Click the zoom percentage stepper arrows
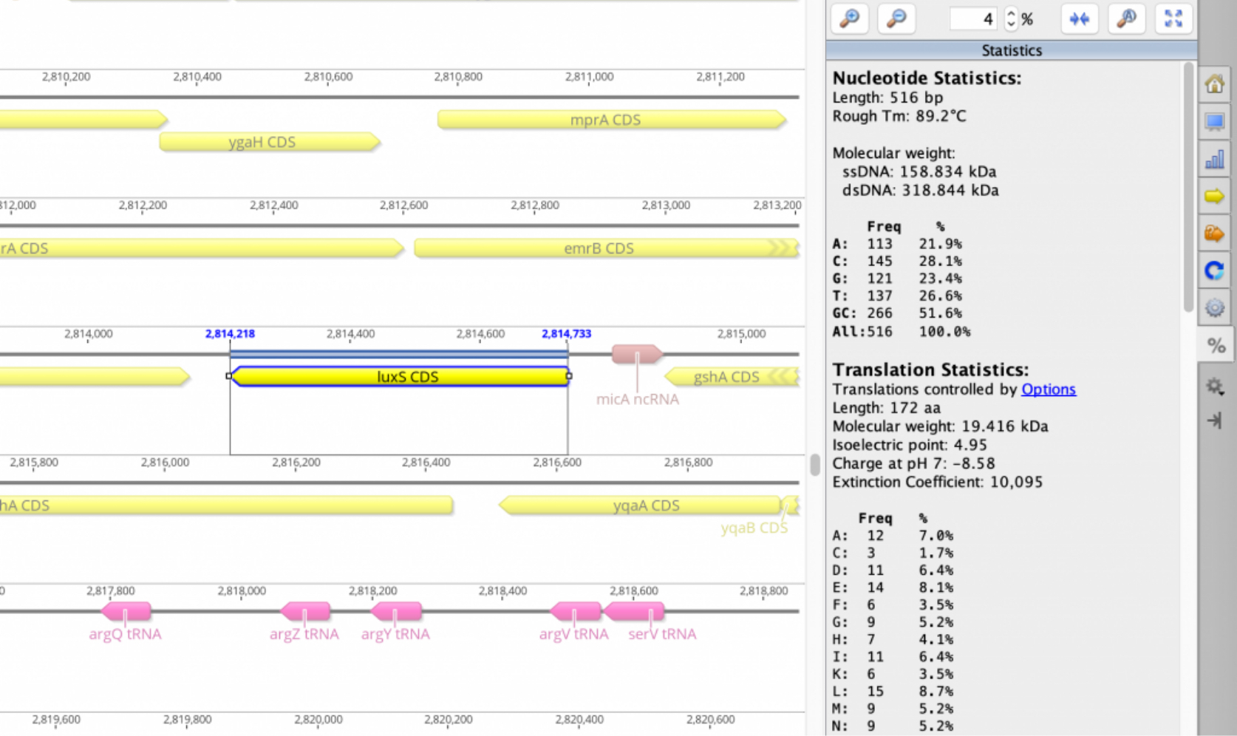The image size is (1237, 736). (x=1011, y=19)
